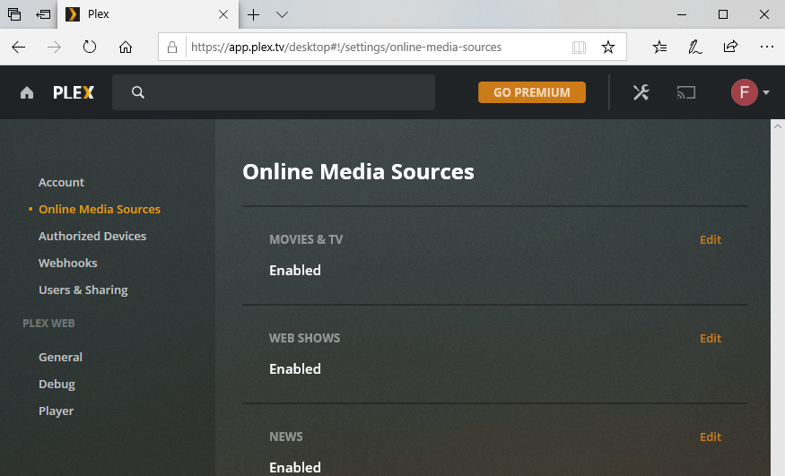This screenshot has height=476, width=785.
Task: Click the Online Media Sources page title
Action: pyautogui.click(x=358, y=171)
